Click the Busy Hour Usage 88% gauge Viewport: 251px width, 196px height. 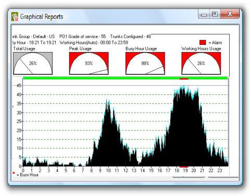[x=145, y=64]
